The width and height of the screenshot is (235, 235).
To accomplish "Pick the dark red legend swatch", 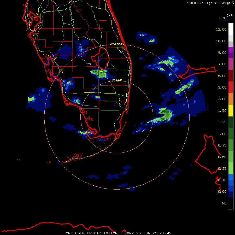I will tap(231, 76).
